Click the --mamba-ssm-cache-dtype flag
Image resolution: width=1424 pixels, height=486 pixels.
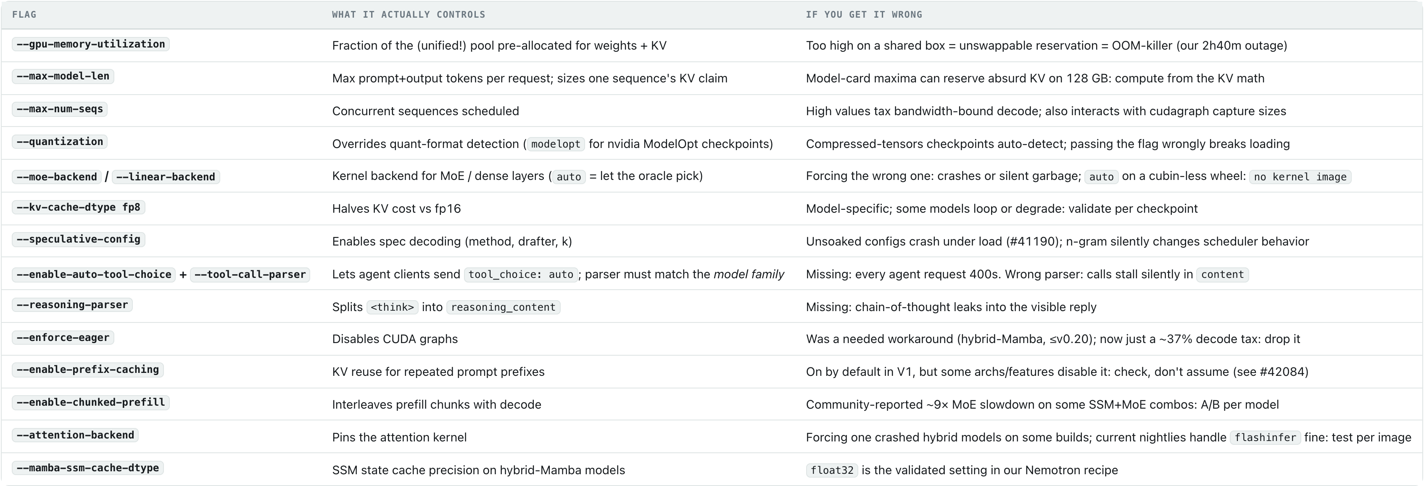[88, 468]
